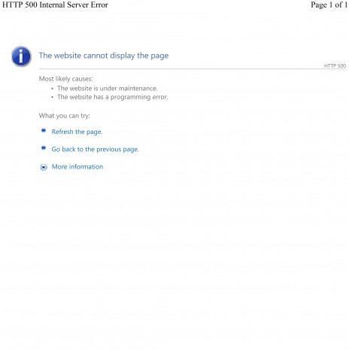The image size is (349, 349).
Task: Click the bullet beside Refresh the page
Action: 44,130
